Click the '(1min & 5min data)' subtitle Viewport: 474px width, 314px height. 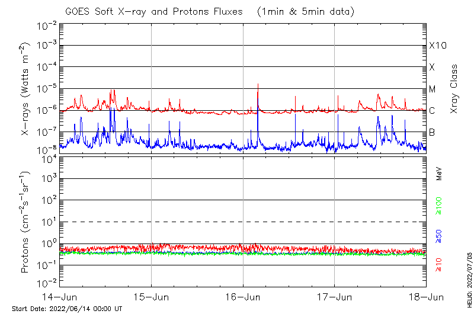(306, 11)
